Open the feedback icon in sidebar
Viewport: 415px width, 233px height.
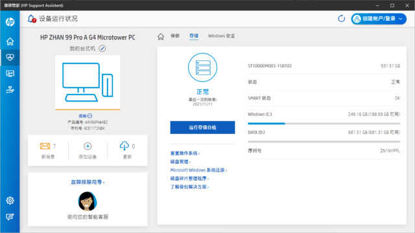tap(10, 217)
